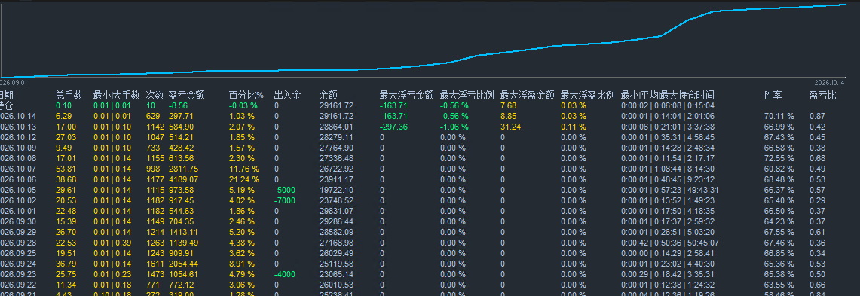860x296 pixels.
Task: Select the 2054.44 profit amount
Action: (x=183, y=264)
